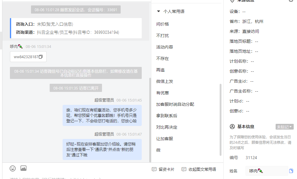Click the 计划id row
The height and width of the screenshot is (179, 297).
pos(240,101)
